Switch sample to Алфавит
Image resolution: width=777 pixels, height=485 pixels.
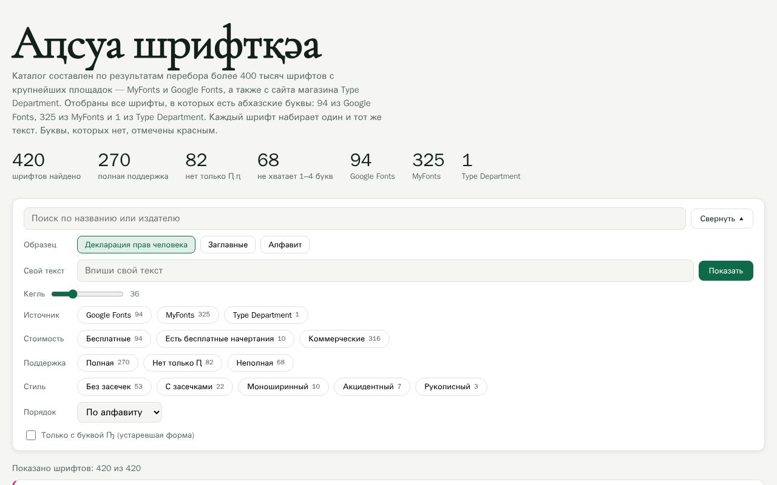tap(285, 244)
